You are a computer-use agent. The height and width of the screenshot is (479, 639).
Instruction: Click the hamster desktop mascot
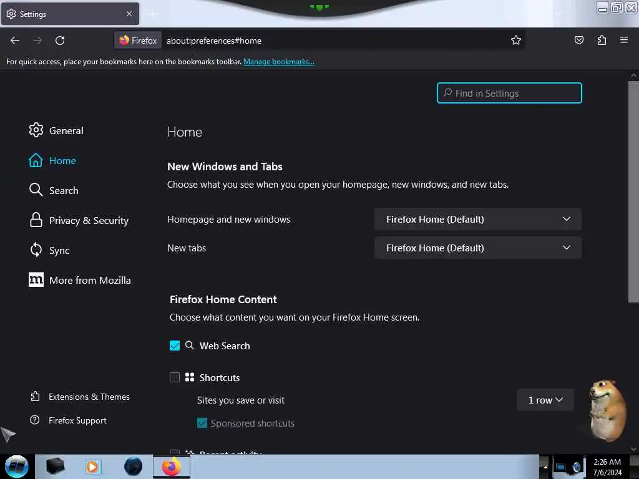point(607,410)
